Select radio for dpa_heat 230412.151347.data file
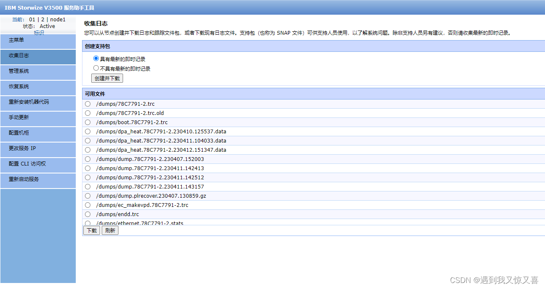545x288 pixels. [x=87, y=150]
